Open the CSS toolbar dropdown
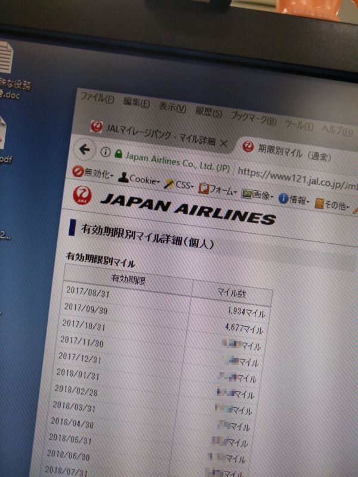Viewport: 358px width, 477px height. (x=179, y=184)
